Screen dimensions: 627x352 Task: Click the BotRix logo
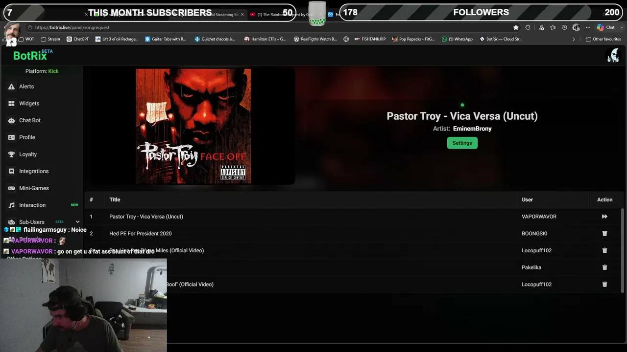[x=30, y=56]
